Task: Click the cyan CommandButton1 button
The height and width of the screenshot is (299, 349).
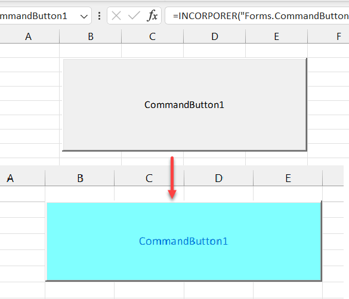Action: pyautogui.click(x=184, y=241)
